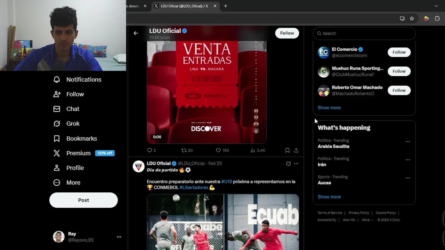
Task: Follow El Comercio account
Action: [399, 52]
